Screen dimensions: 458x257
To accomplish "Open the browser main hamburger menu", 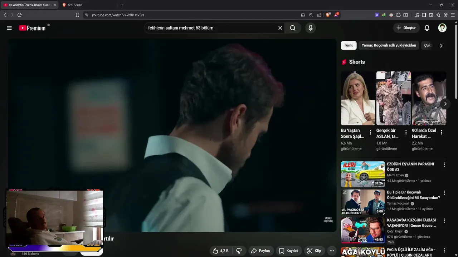I will click(453, 15).
